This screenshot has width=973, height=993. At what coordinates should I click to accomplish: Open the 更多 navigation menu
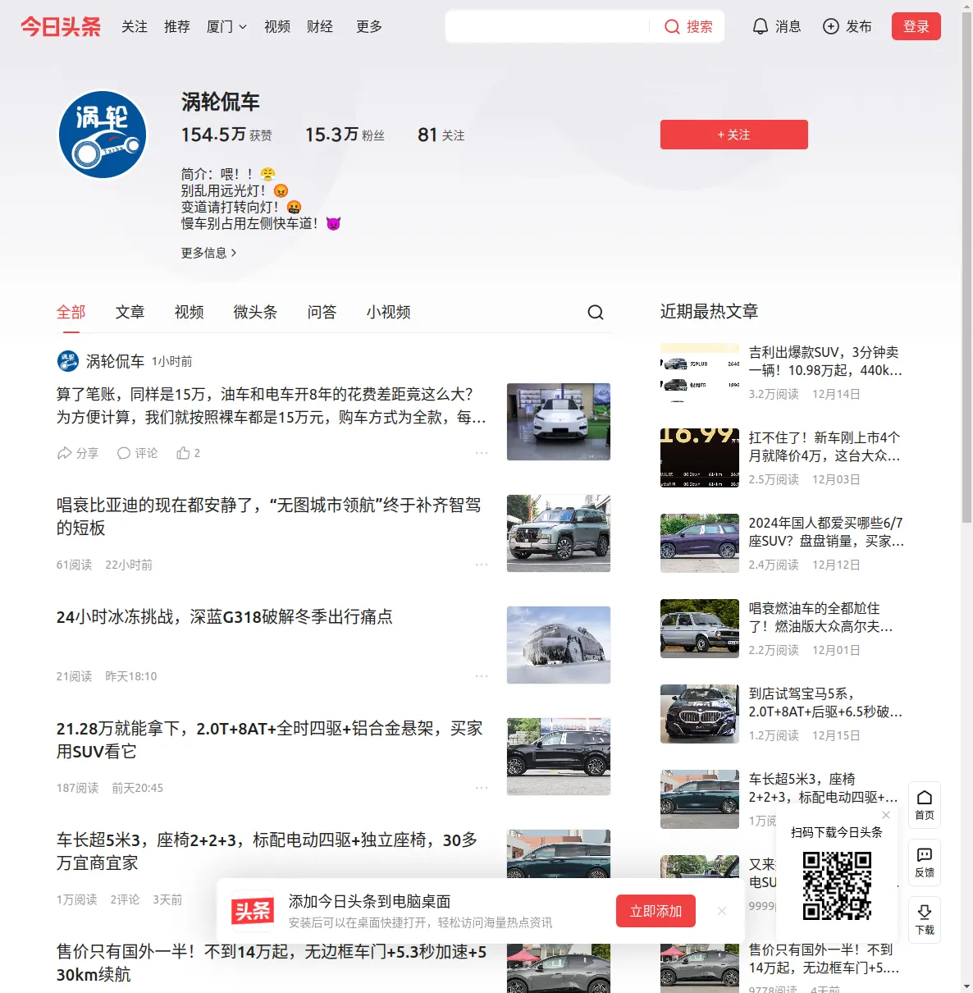369,26
